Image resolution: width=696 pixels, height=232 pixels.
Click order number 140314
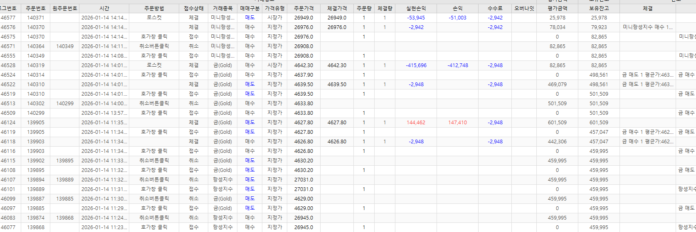click(36, 75)
